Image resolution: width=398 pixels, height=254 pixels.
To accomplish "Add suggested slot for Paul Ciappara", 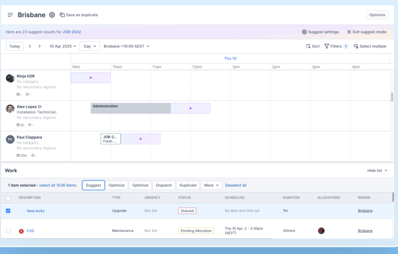I will pyautogui.click(x=140, y=139).
